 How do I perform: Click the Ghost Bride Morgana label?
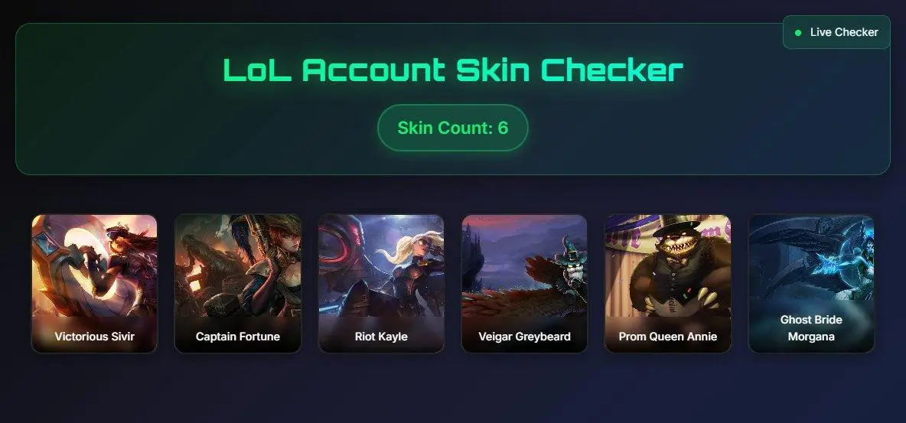tap(811, 327)
